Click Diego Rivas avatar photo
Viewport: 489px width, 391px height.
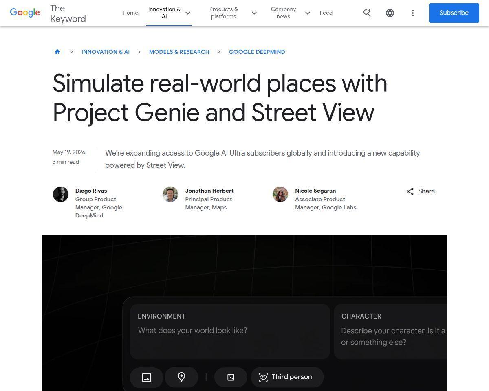(x=61, y=194)
